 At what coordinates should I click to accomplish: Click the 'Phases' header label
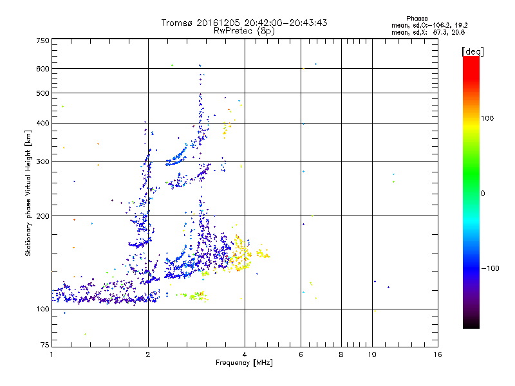coord(417,19)
